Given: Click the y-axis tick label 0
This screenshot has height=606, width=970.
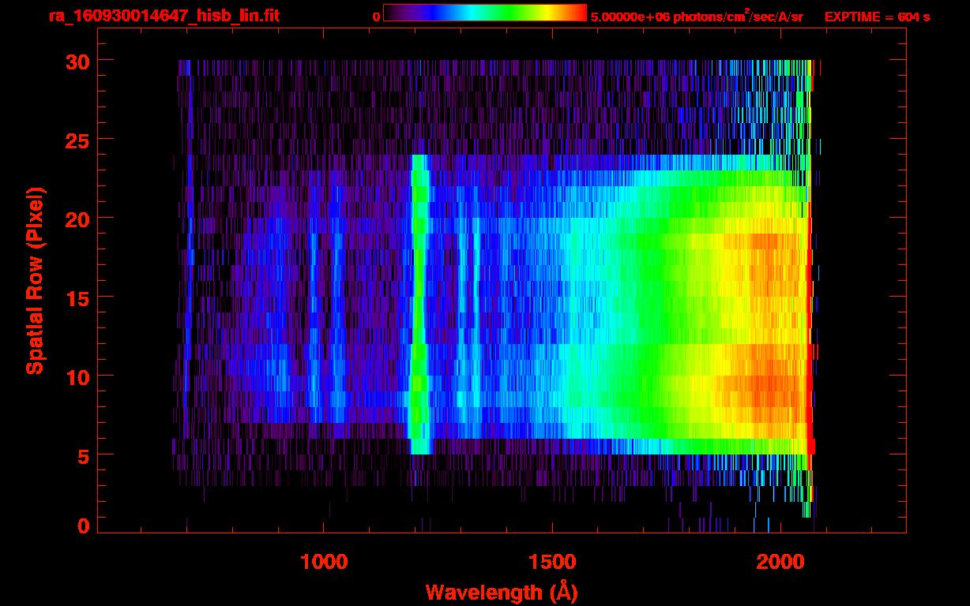Looking at the screenshot, I should [84, 526].
